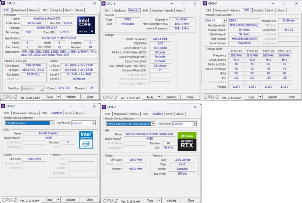Click the 64 GBytes memory size value
Screen dimensions: 302x203
[127, 24]
